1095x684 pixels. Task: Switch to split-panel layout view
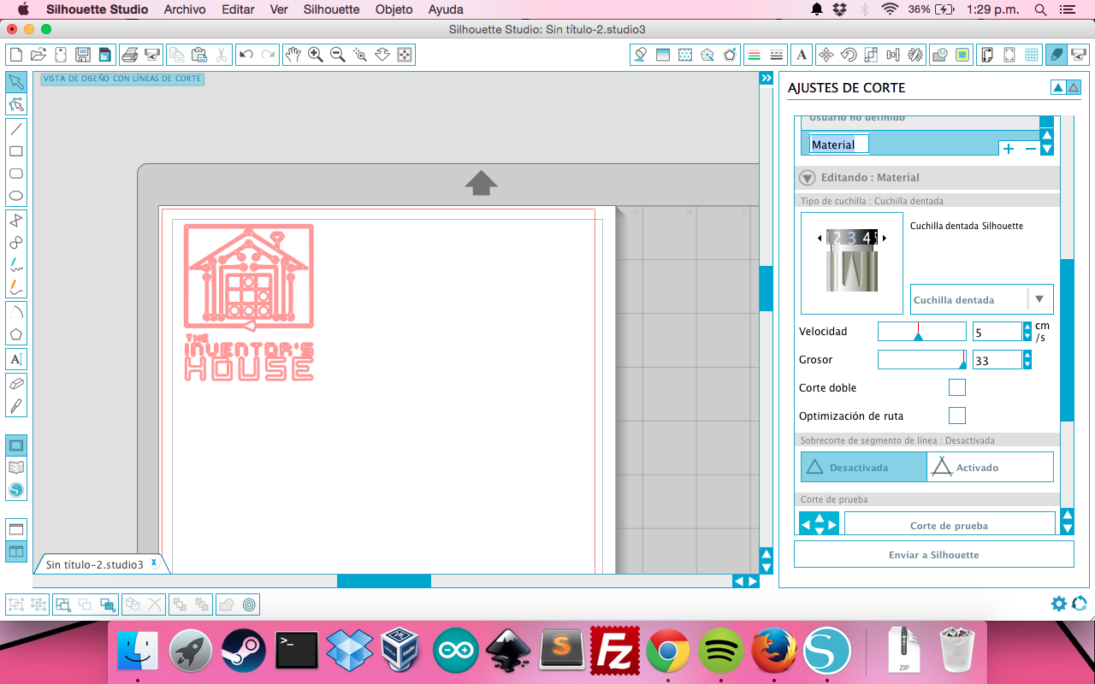(16, 551)
